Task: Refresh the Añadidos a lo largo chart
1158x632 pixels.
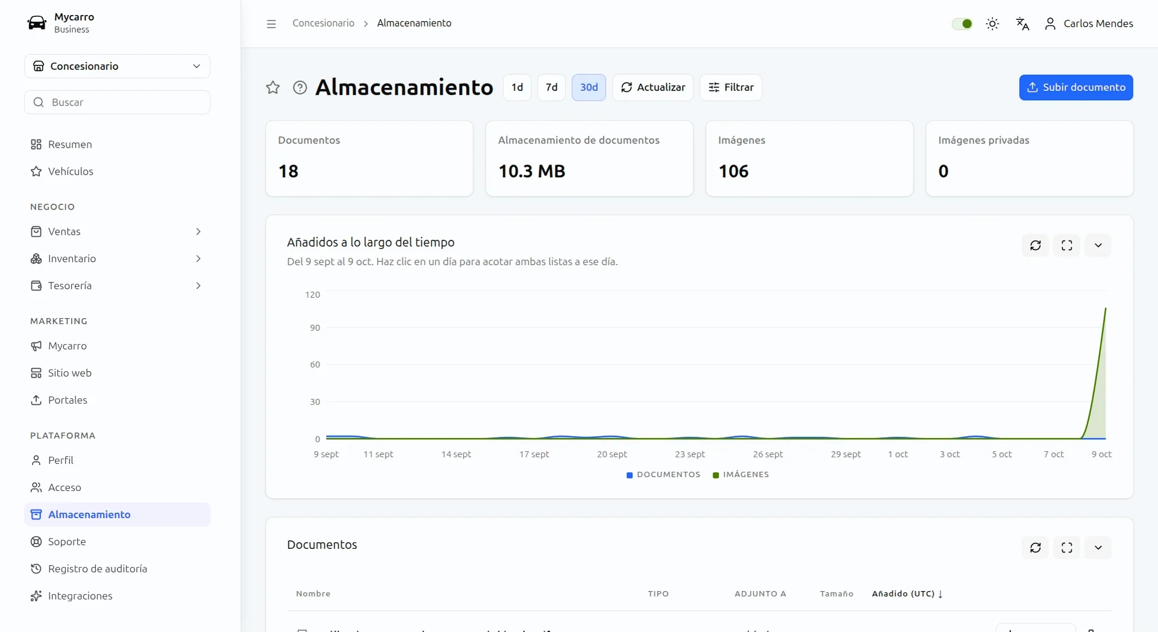Action: click(1036, 245)
